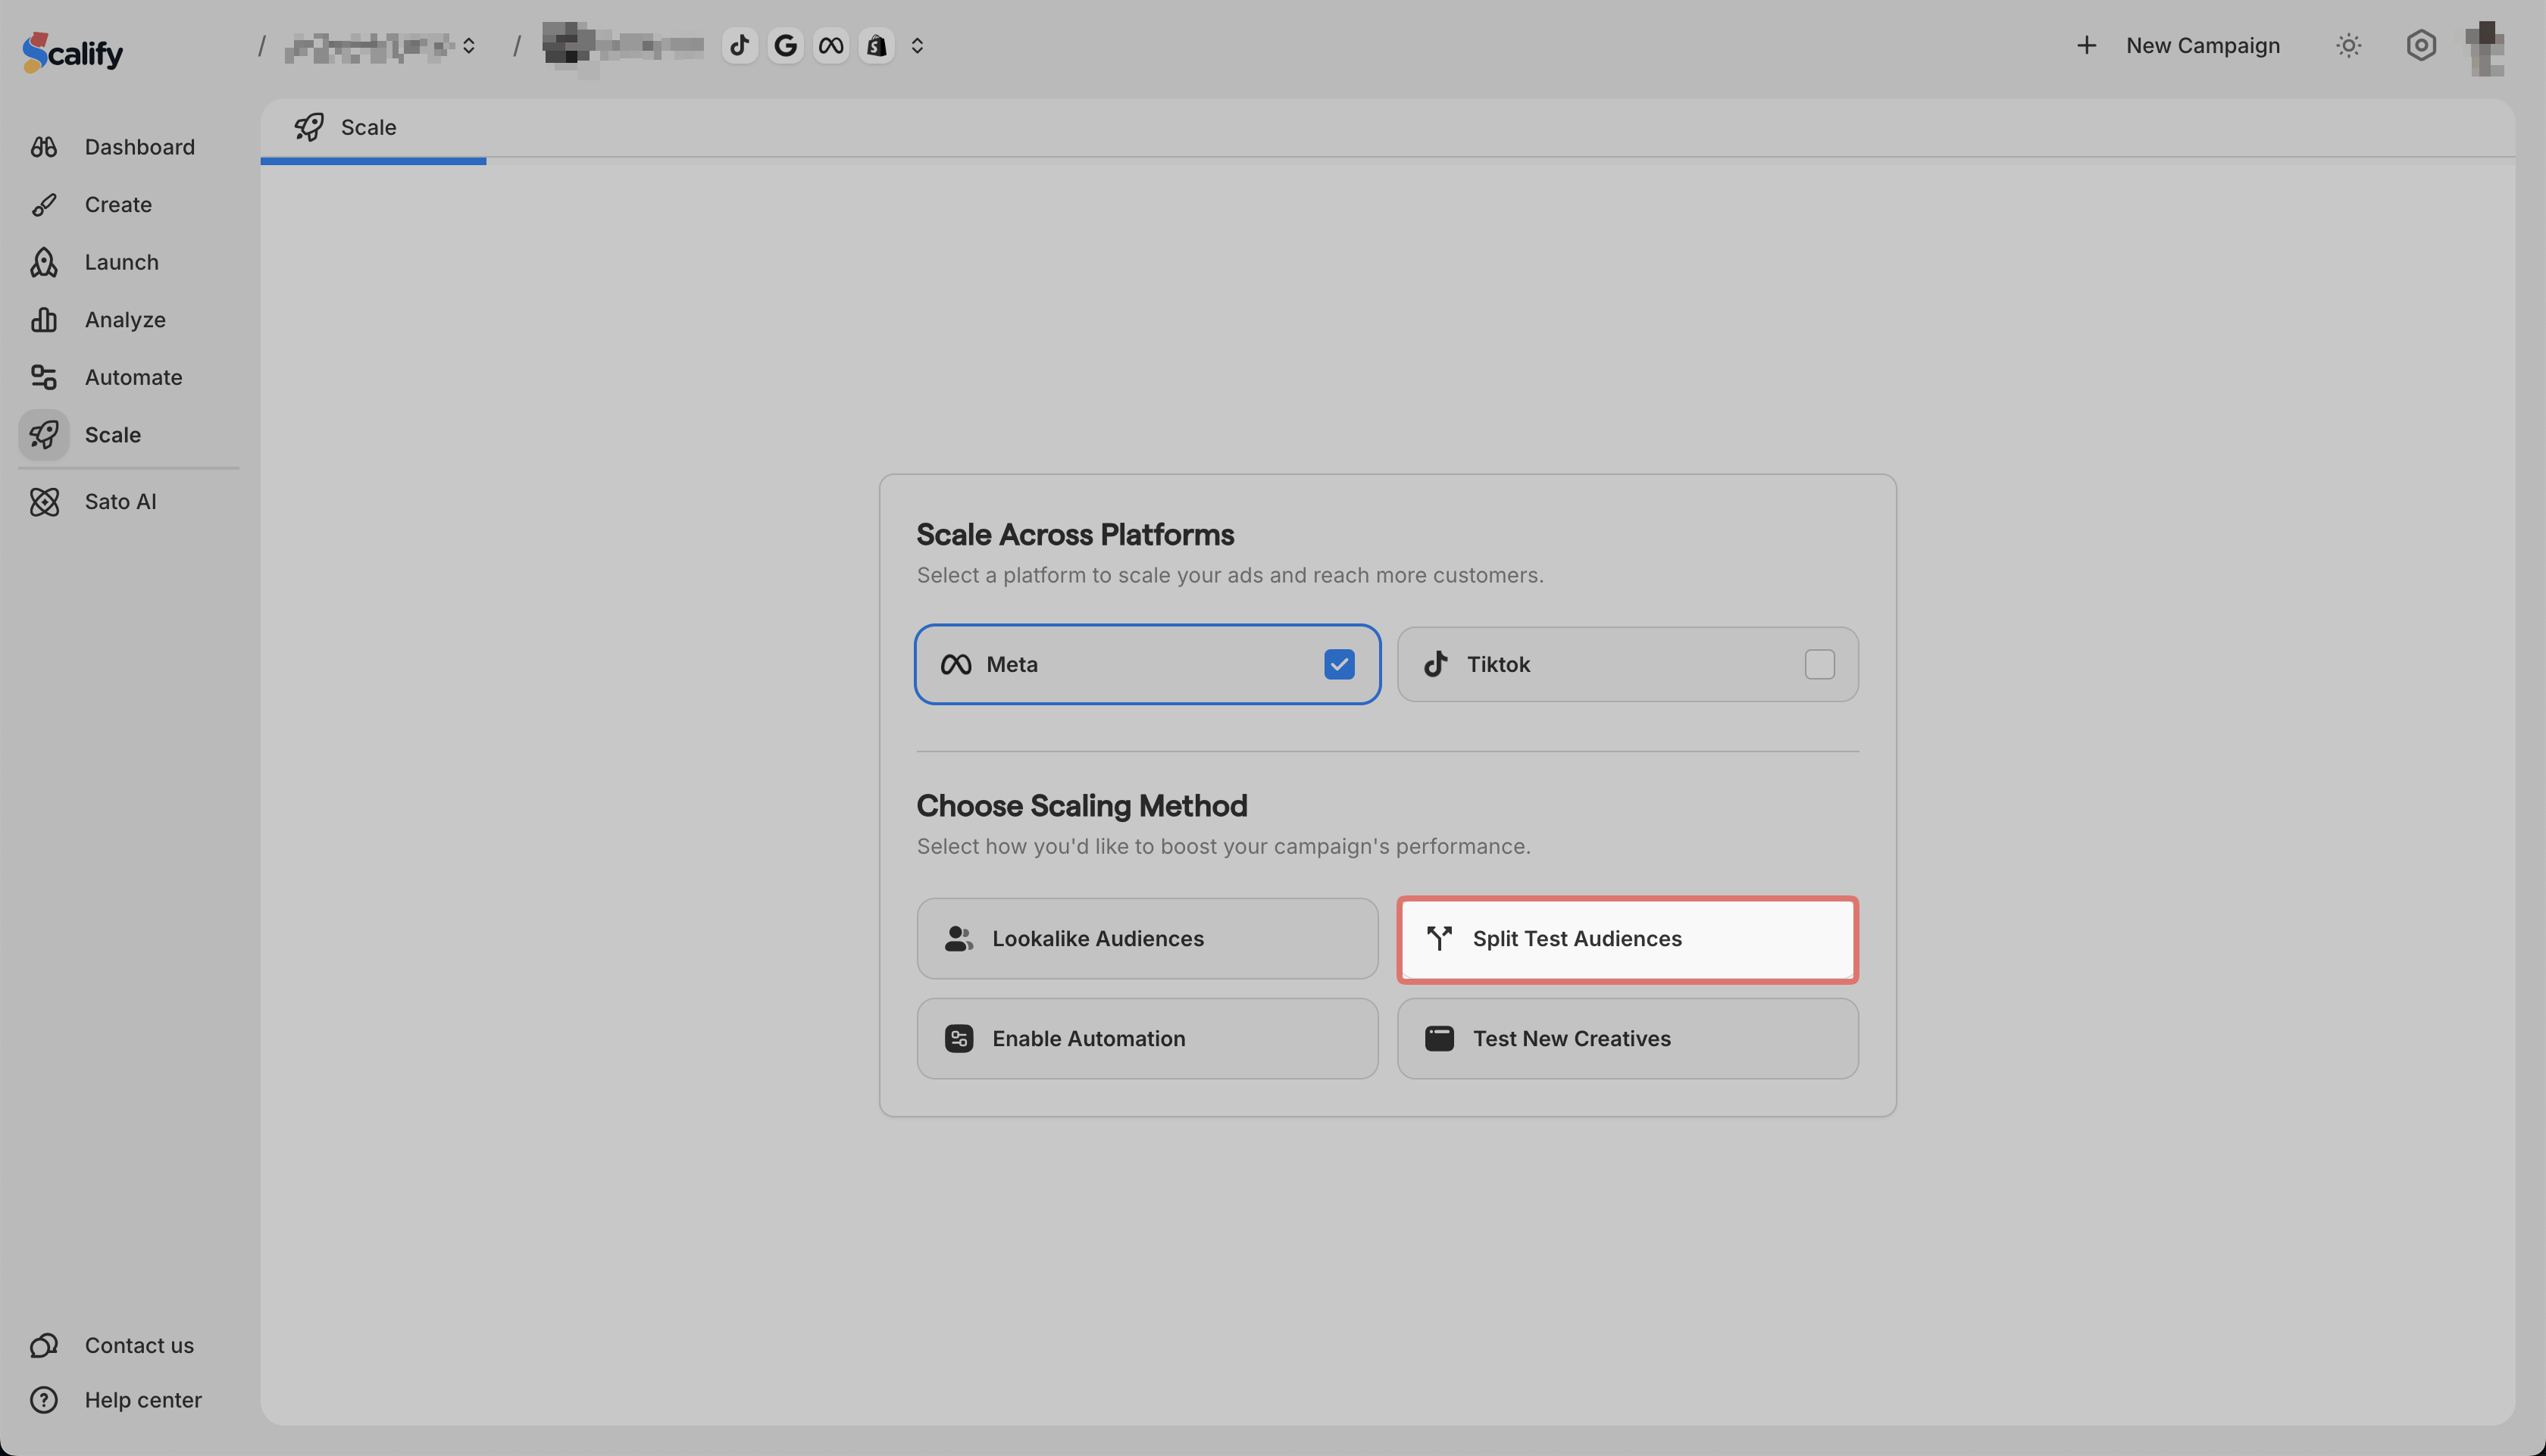Expand the ad account platforms dropdown chevron
The width and height of the screenshot is (2546, 1456).
coord(917,46)
